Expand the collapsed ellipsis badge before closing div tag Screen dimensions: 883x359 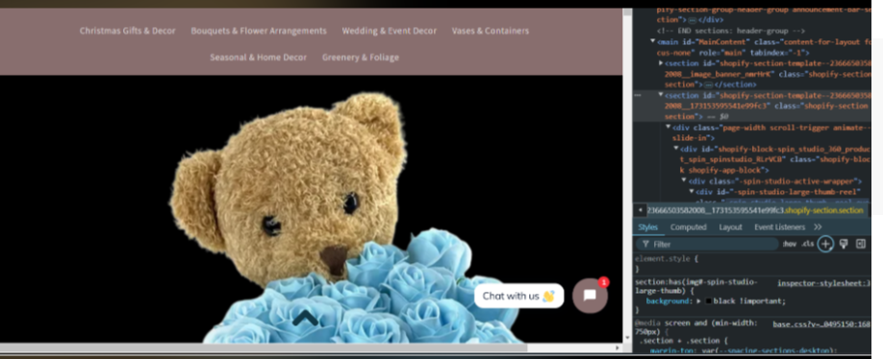tap(693, 20)
